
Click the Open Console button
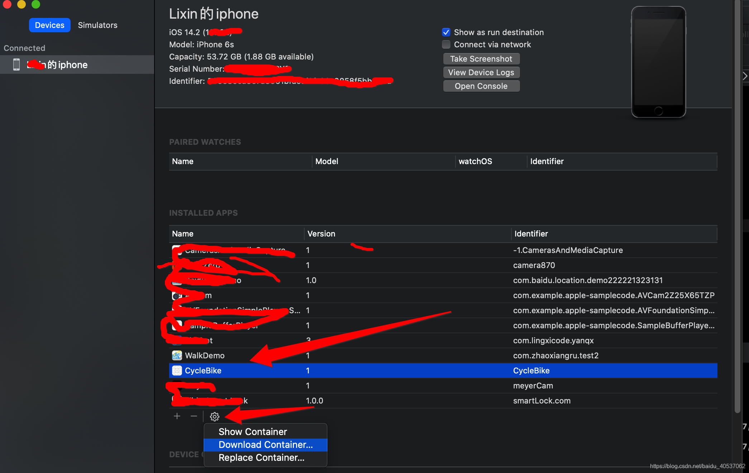point(481,86)
